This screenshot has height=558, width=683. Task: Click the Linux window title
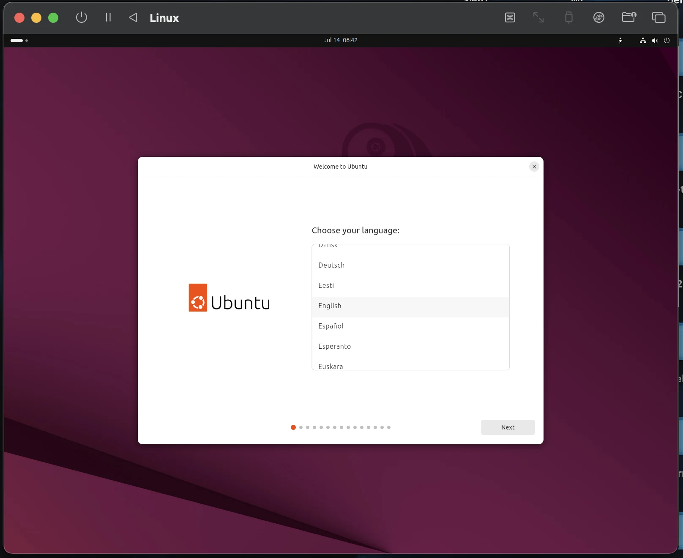[164, 18]
